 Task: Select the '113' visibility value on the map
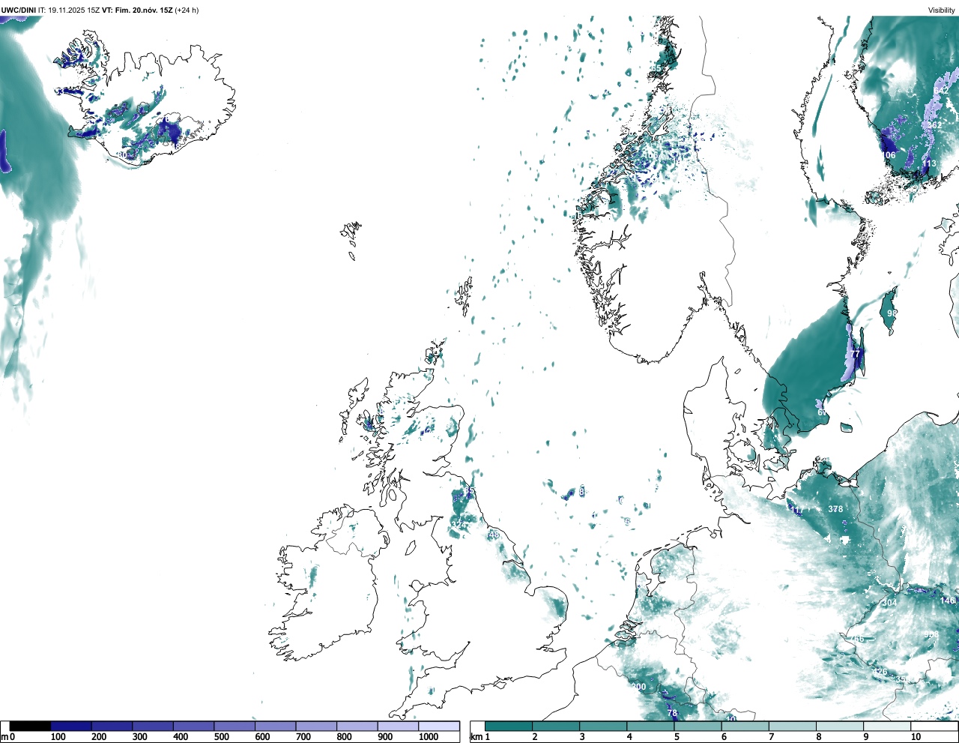(929, 163)
